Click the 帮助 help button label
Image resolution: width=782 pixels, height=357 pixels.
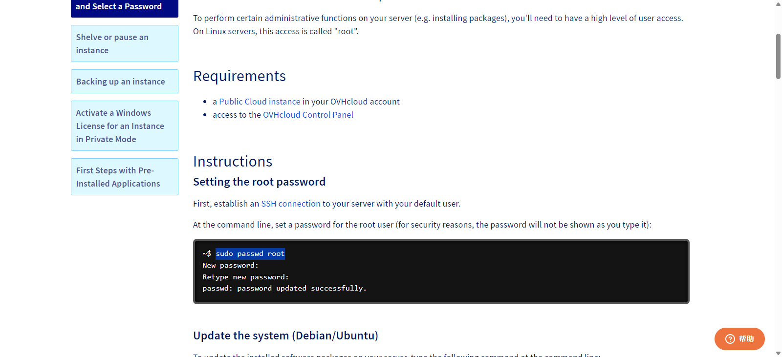746,339
